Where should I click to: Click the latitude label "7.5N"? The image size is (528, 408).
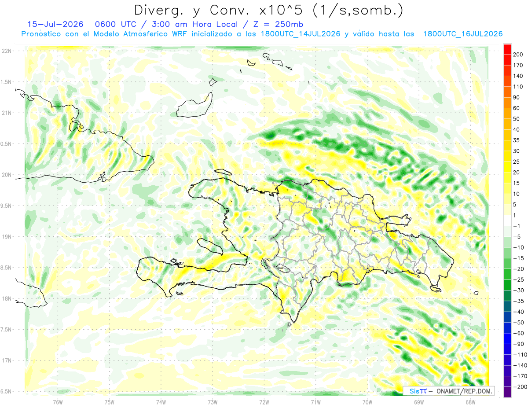pos(7,329)
